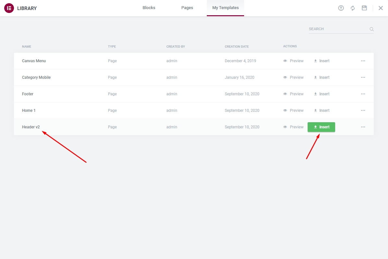Insert the Footer template

322,94
